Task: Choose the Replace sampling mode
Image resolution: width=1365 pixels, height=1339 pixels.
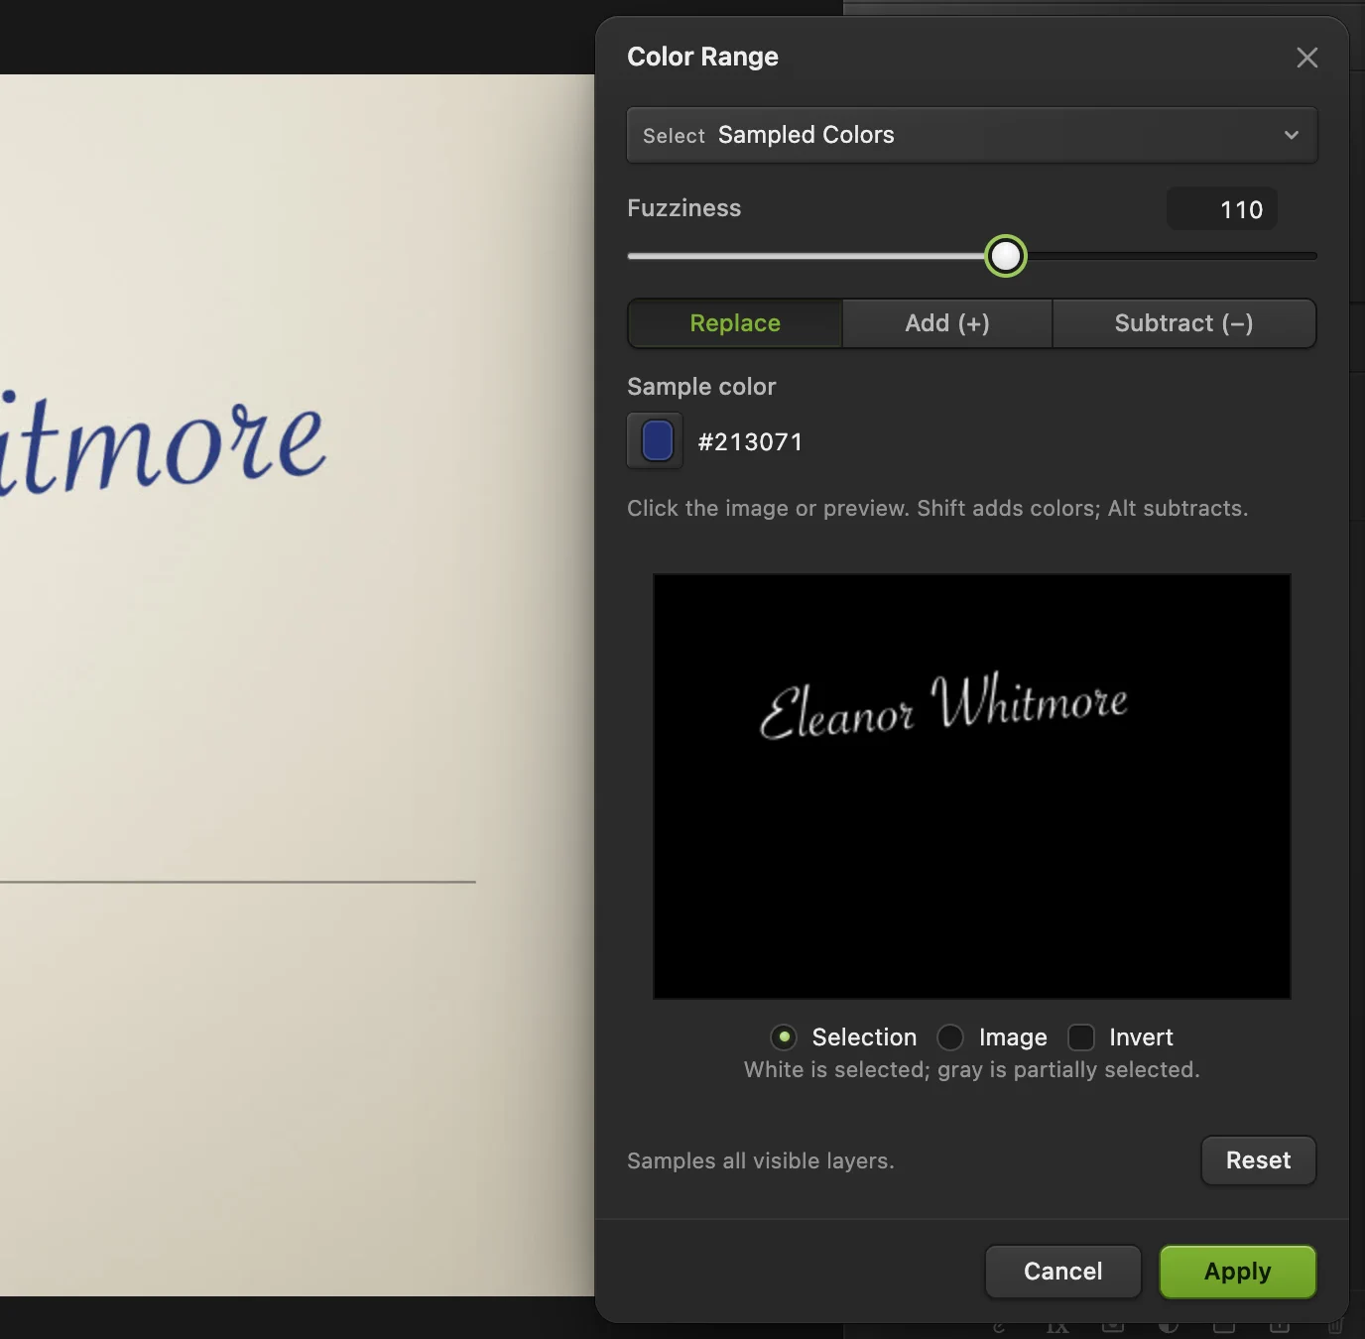Action: (735, 323)
